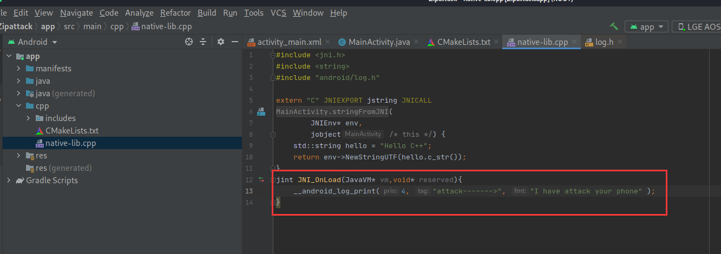This screenshot has height=254, width=721.
Task: Click the gutter arrows icon on line 12
Action: [x=261, y=179]
